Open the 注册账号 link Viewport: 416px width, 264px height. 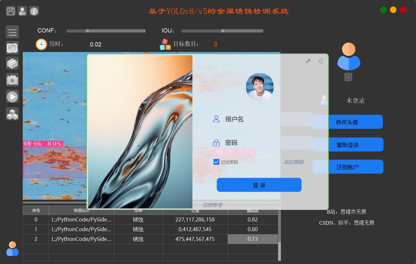(x=213, y=205)
